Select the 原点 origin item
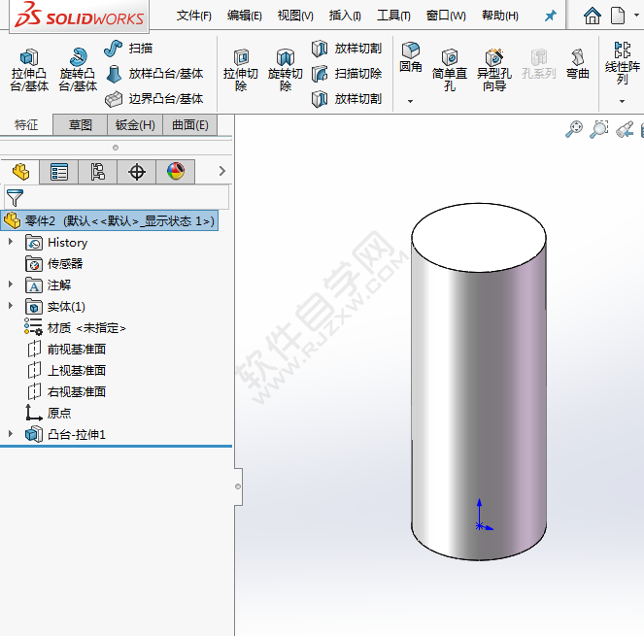 point(49,413)
